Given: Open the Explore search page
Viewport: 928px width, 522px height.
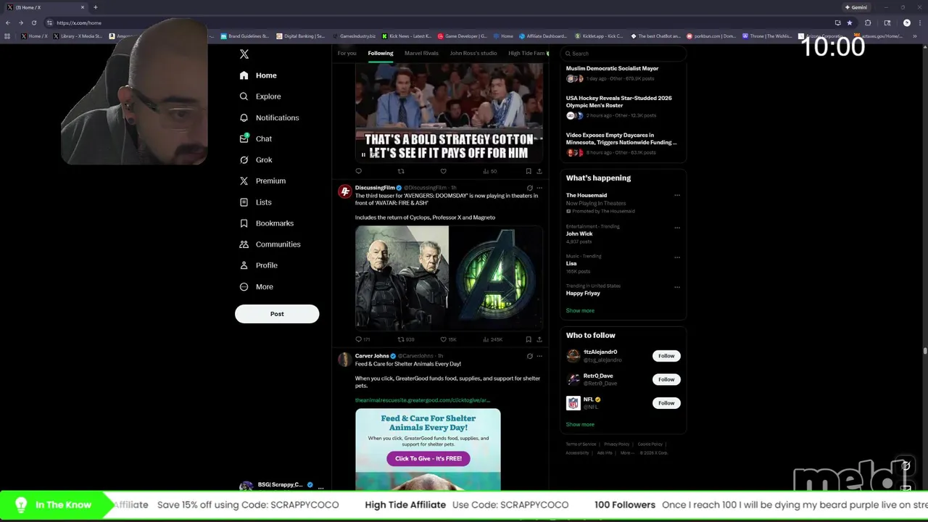Looking at the screenshot, I should click(x=260, y=96).
